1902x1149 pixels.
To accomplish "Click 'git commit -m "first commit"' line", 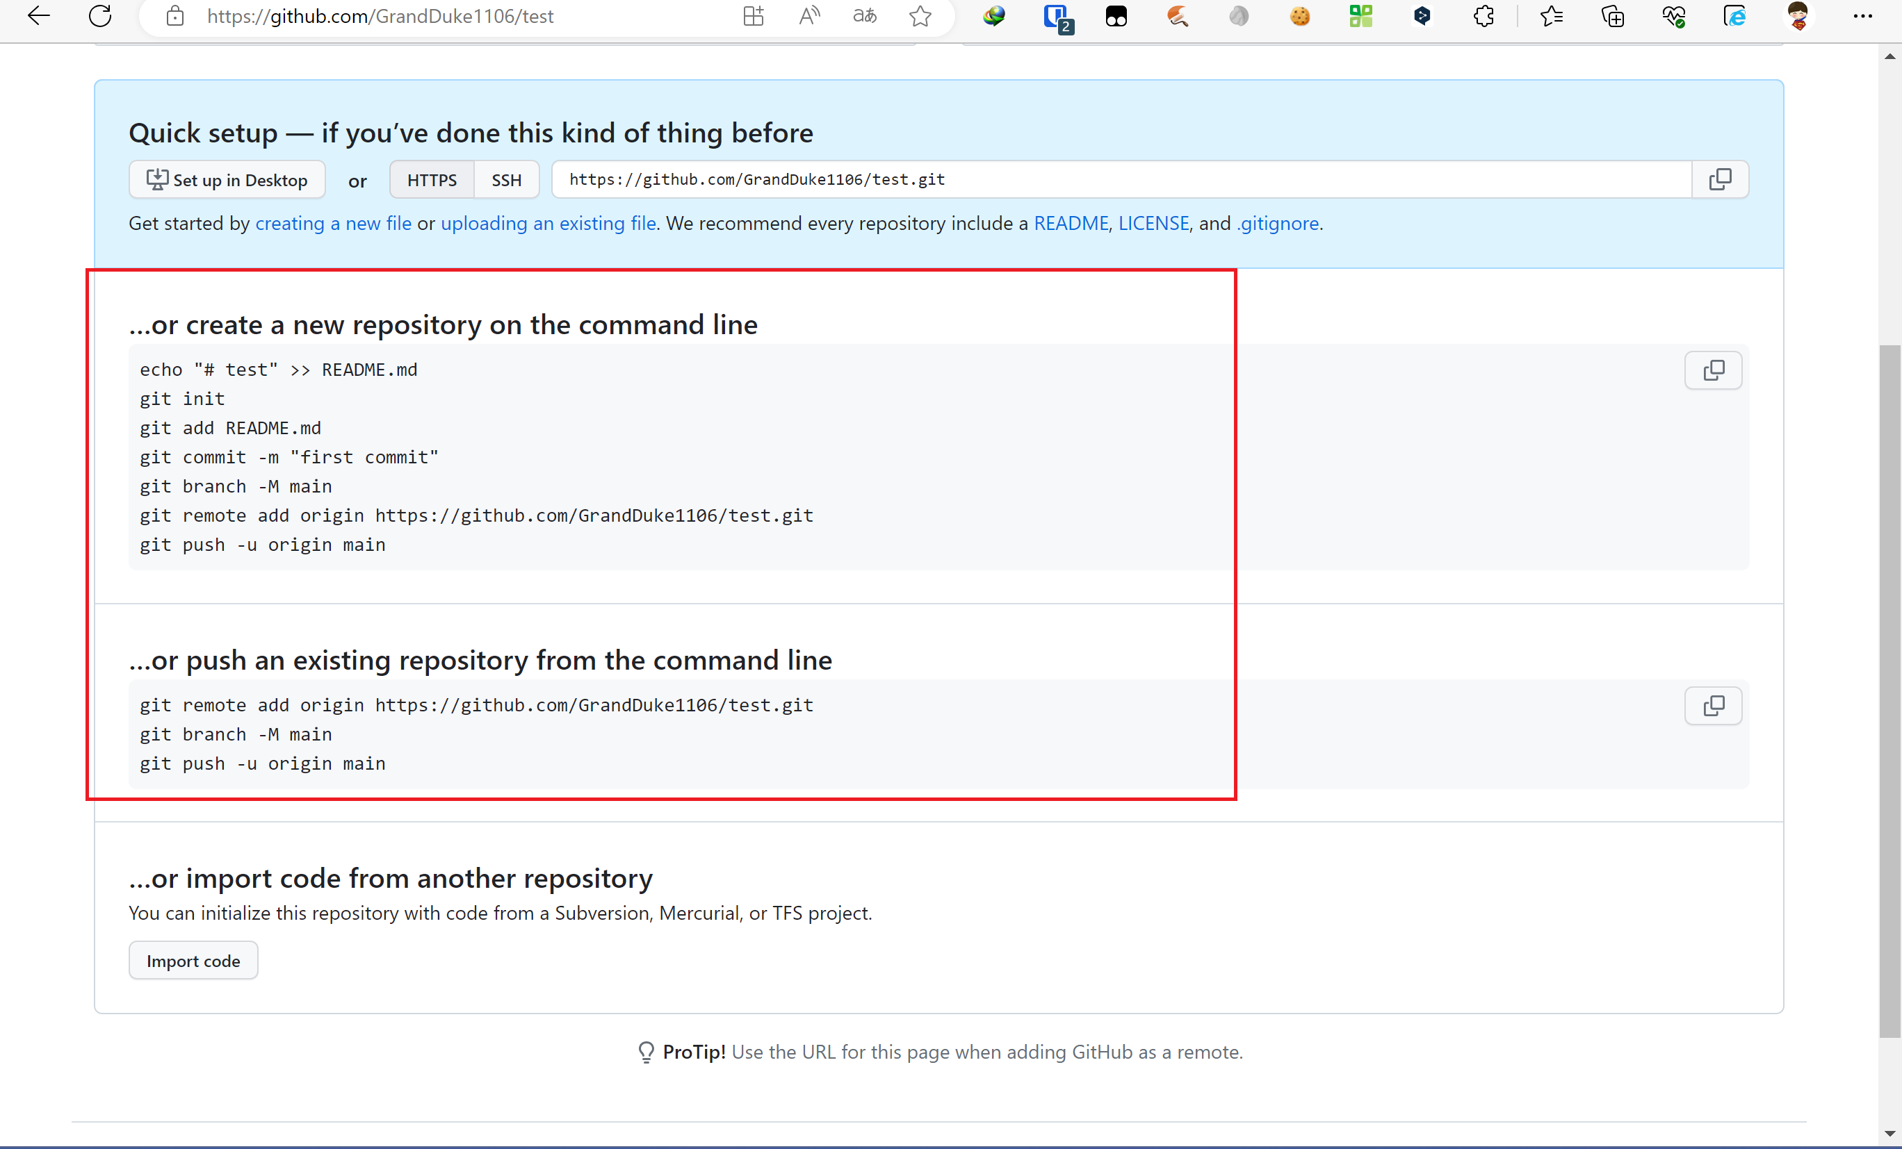I will pos(288,458).
